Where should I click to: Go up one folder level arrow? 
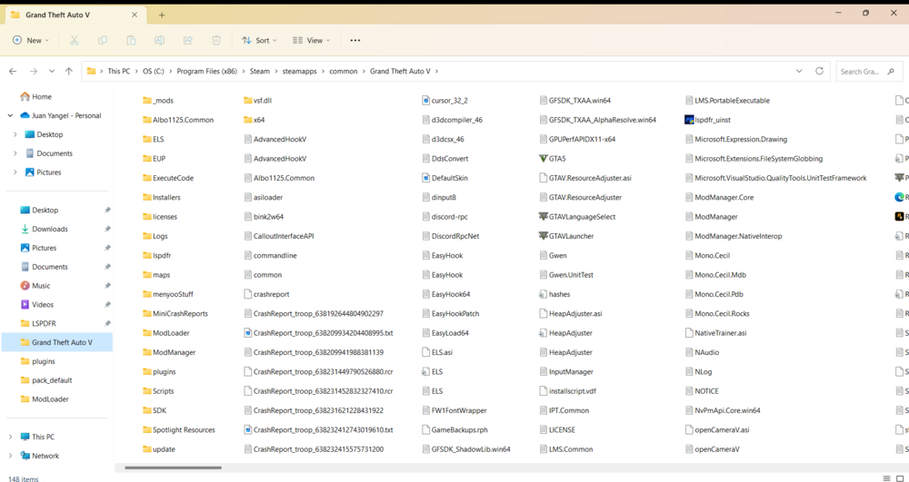pyautogui.click(x=69, y=71)
